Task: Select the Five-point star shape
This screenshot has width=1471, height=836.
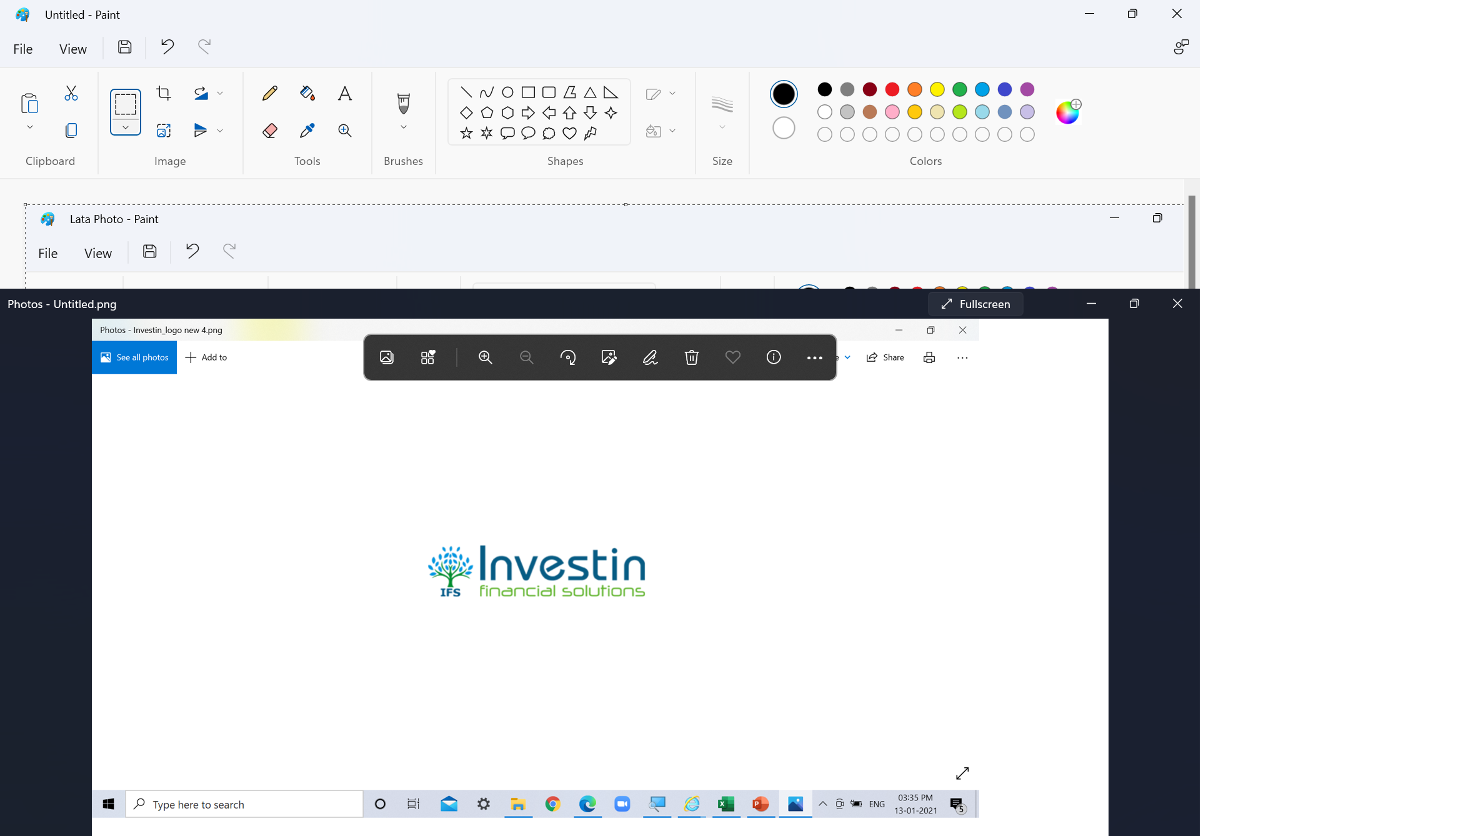Action: [466, 133]
